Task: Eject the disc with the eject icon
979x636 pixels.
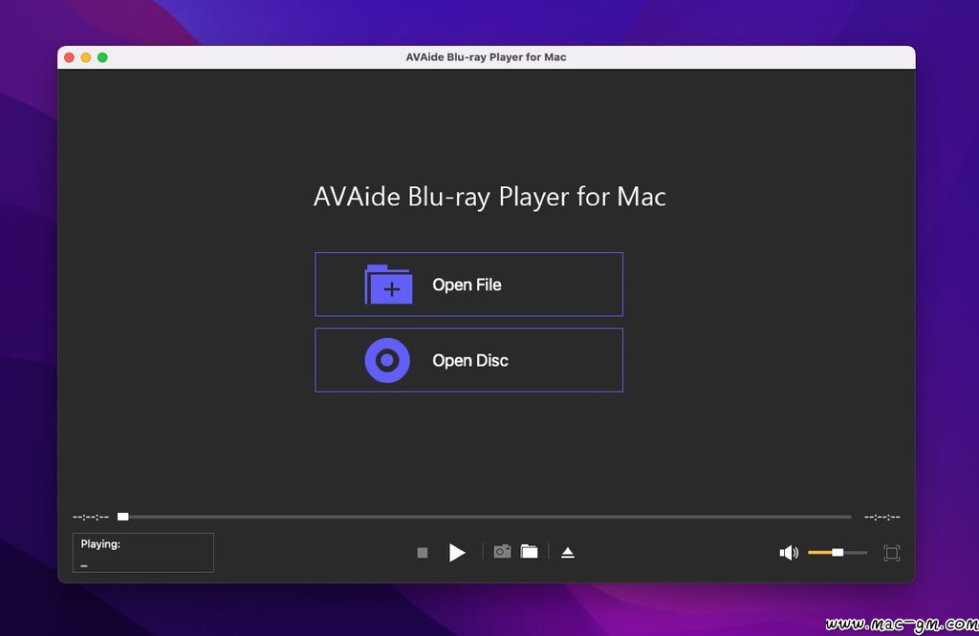Action: [x=568, y=553]
